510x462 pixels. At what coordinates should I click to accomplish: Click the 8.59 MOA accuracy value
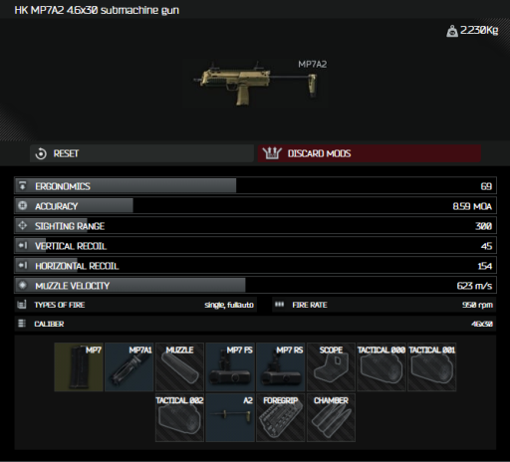tap(472, 206)
